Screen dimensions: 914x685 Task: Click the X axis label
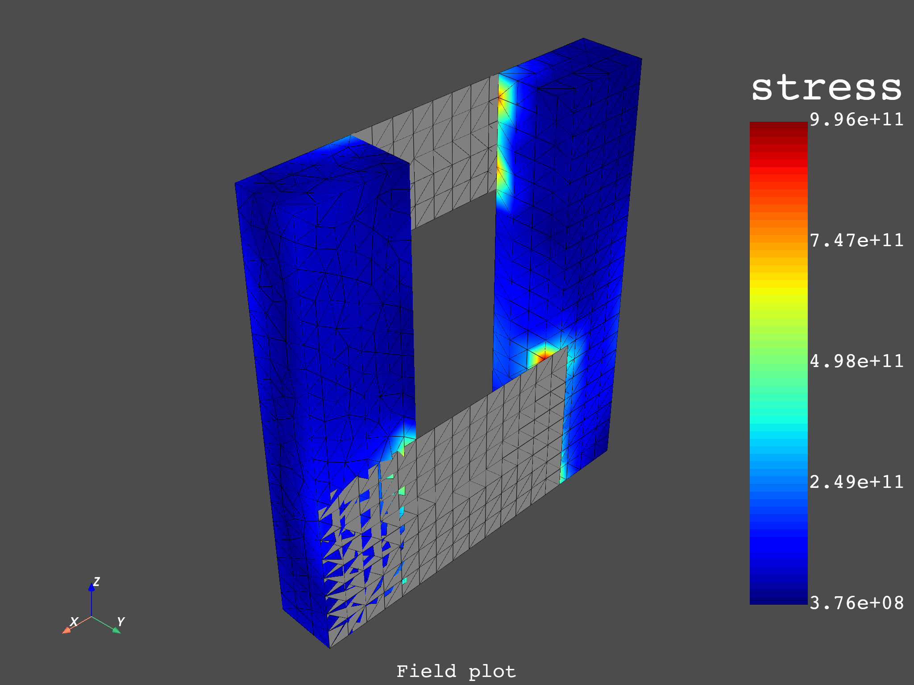74,621
